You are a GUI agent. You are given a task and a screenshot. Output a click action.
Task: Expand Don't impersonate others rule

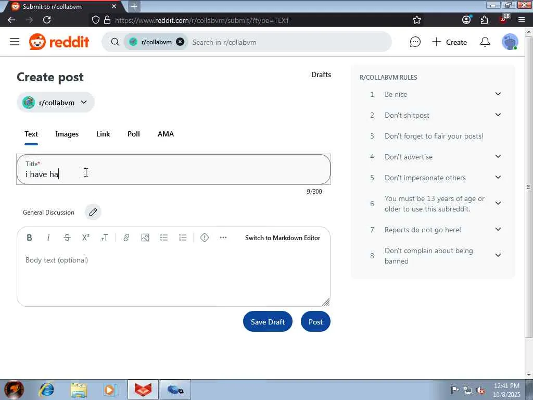498,177
